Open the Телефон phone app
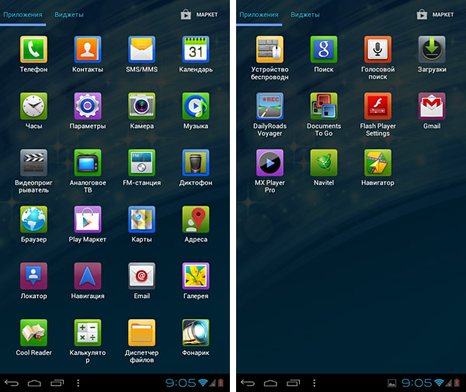The image size is (466, 392). pos(33,50)
